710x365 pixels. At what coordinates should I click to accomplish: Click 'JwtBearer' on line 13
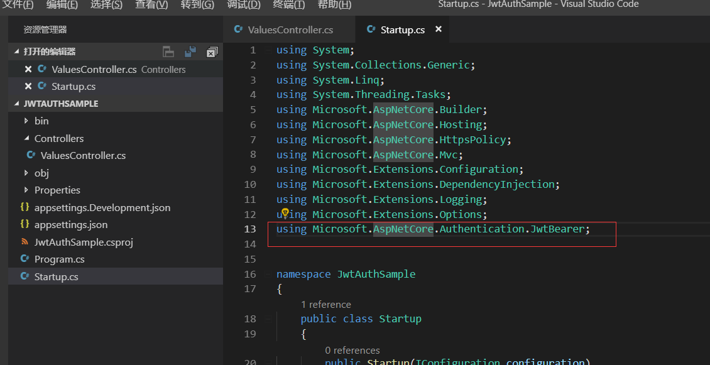point(557,229)
